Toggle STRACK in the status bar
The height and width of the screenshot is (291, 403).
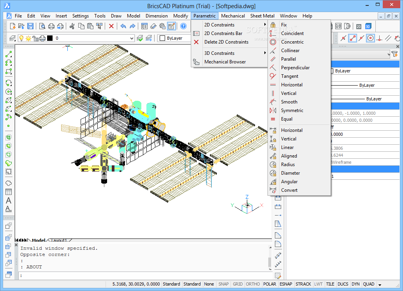click(303, 284)
